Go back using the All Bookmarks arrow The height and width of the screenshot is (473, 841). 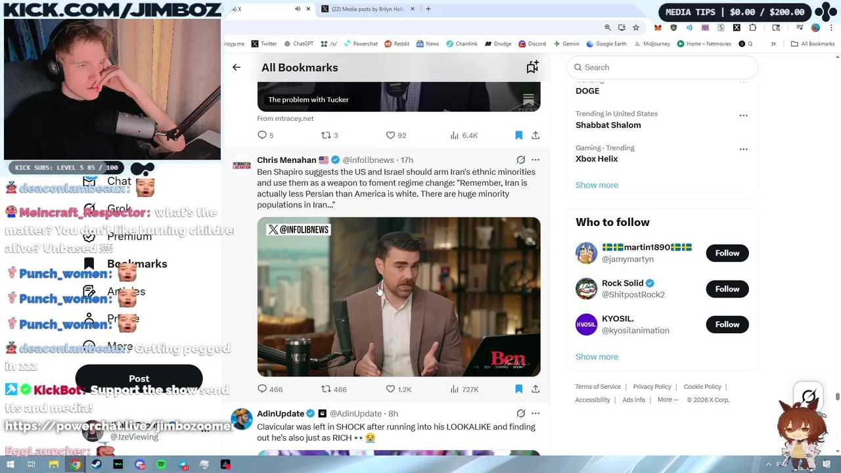pos(237,67)
